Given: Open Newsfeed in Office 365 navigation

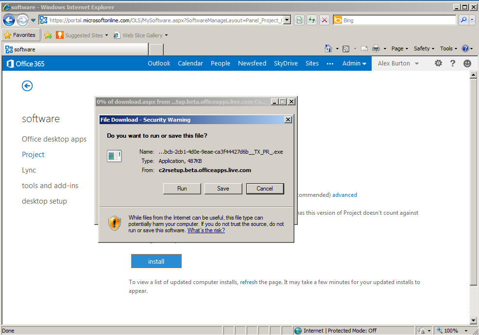Looking at the screenshot, I should pos(252,64).
